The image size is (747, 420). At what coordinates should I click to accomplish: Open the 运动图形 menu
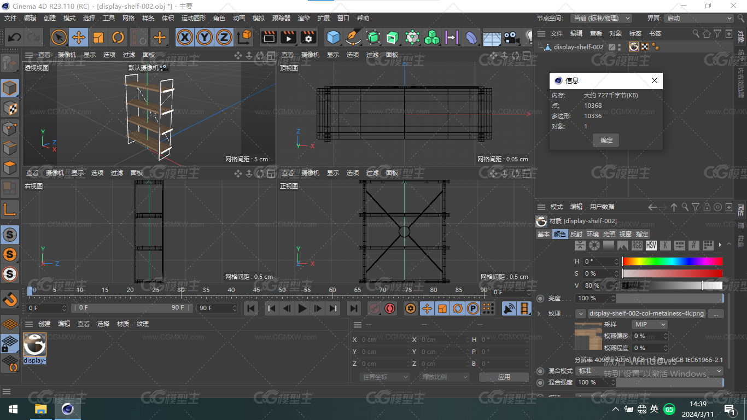tap(194, 18)
